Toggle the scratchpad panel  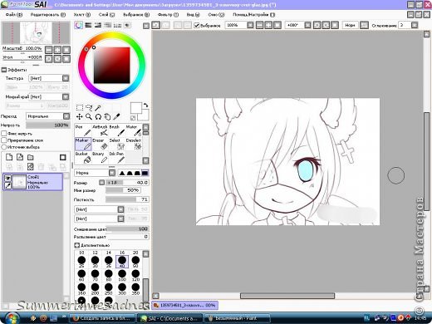click(127, 25)
